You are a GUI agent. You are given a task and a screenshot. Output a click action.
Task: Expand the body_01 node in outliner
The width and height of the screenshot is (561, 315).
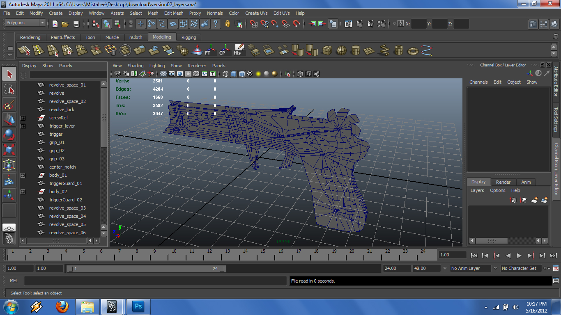[23, 175]
